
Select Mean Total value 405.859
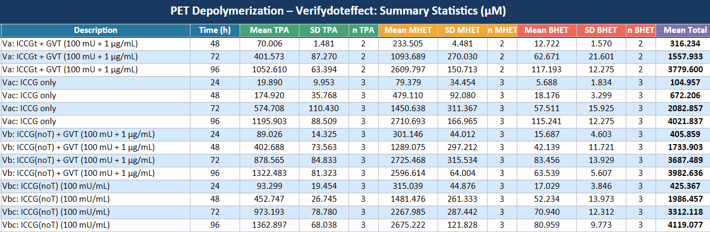(683, 134)
